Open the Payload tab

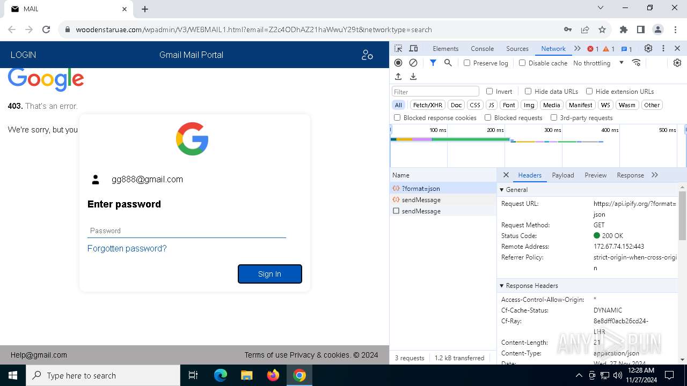pos(563,175)
